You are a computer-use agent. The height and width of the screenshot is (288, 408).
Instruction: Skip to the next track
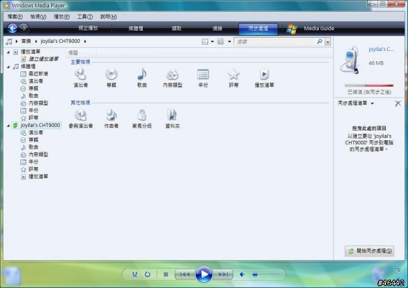[223, 275]
